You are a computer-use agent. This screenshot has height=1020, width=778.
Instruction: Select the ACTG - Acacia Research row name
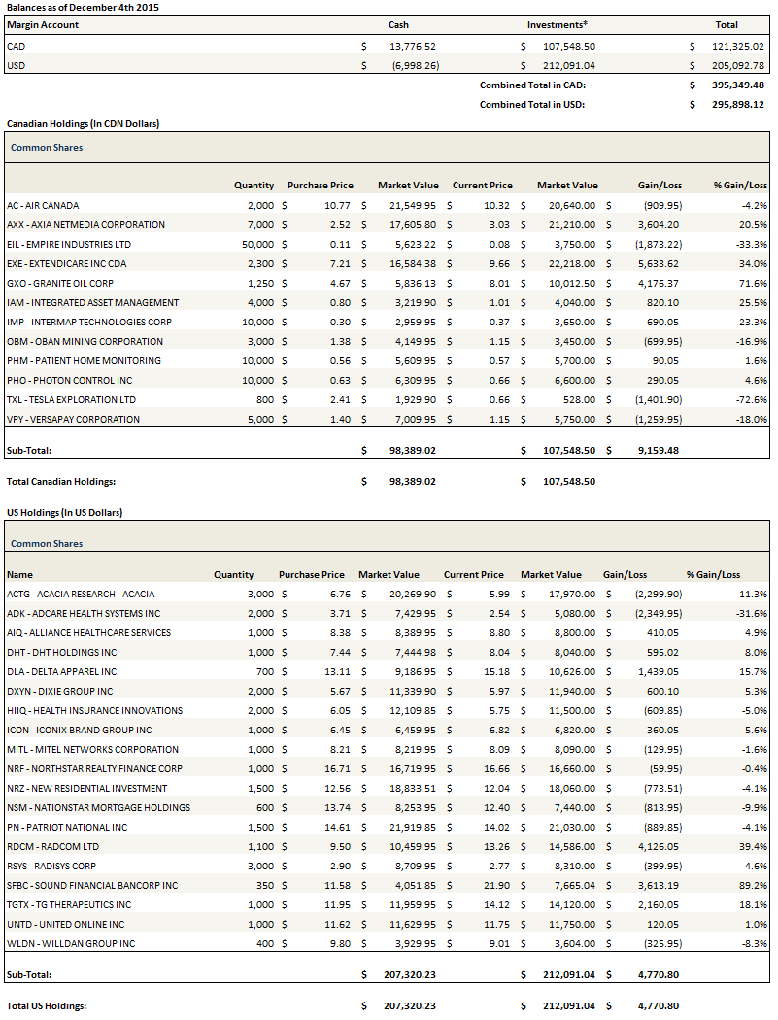click(x=81, y=594)
